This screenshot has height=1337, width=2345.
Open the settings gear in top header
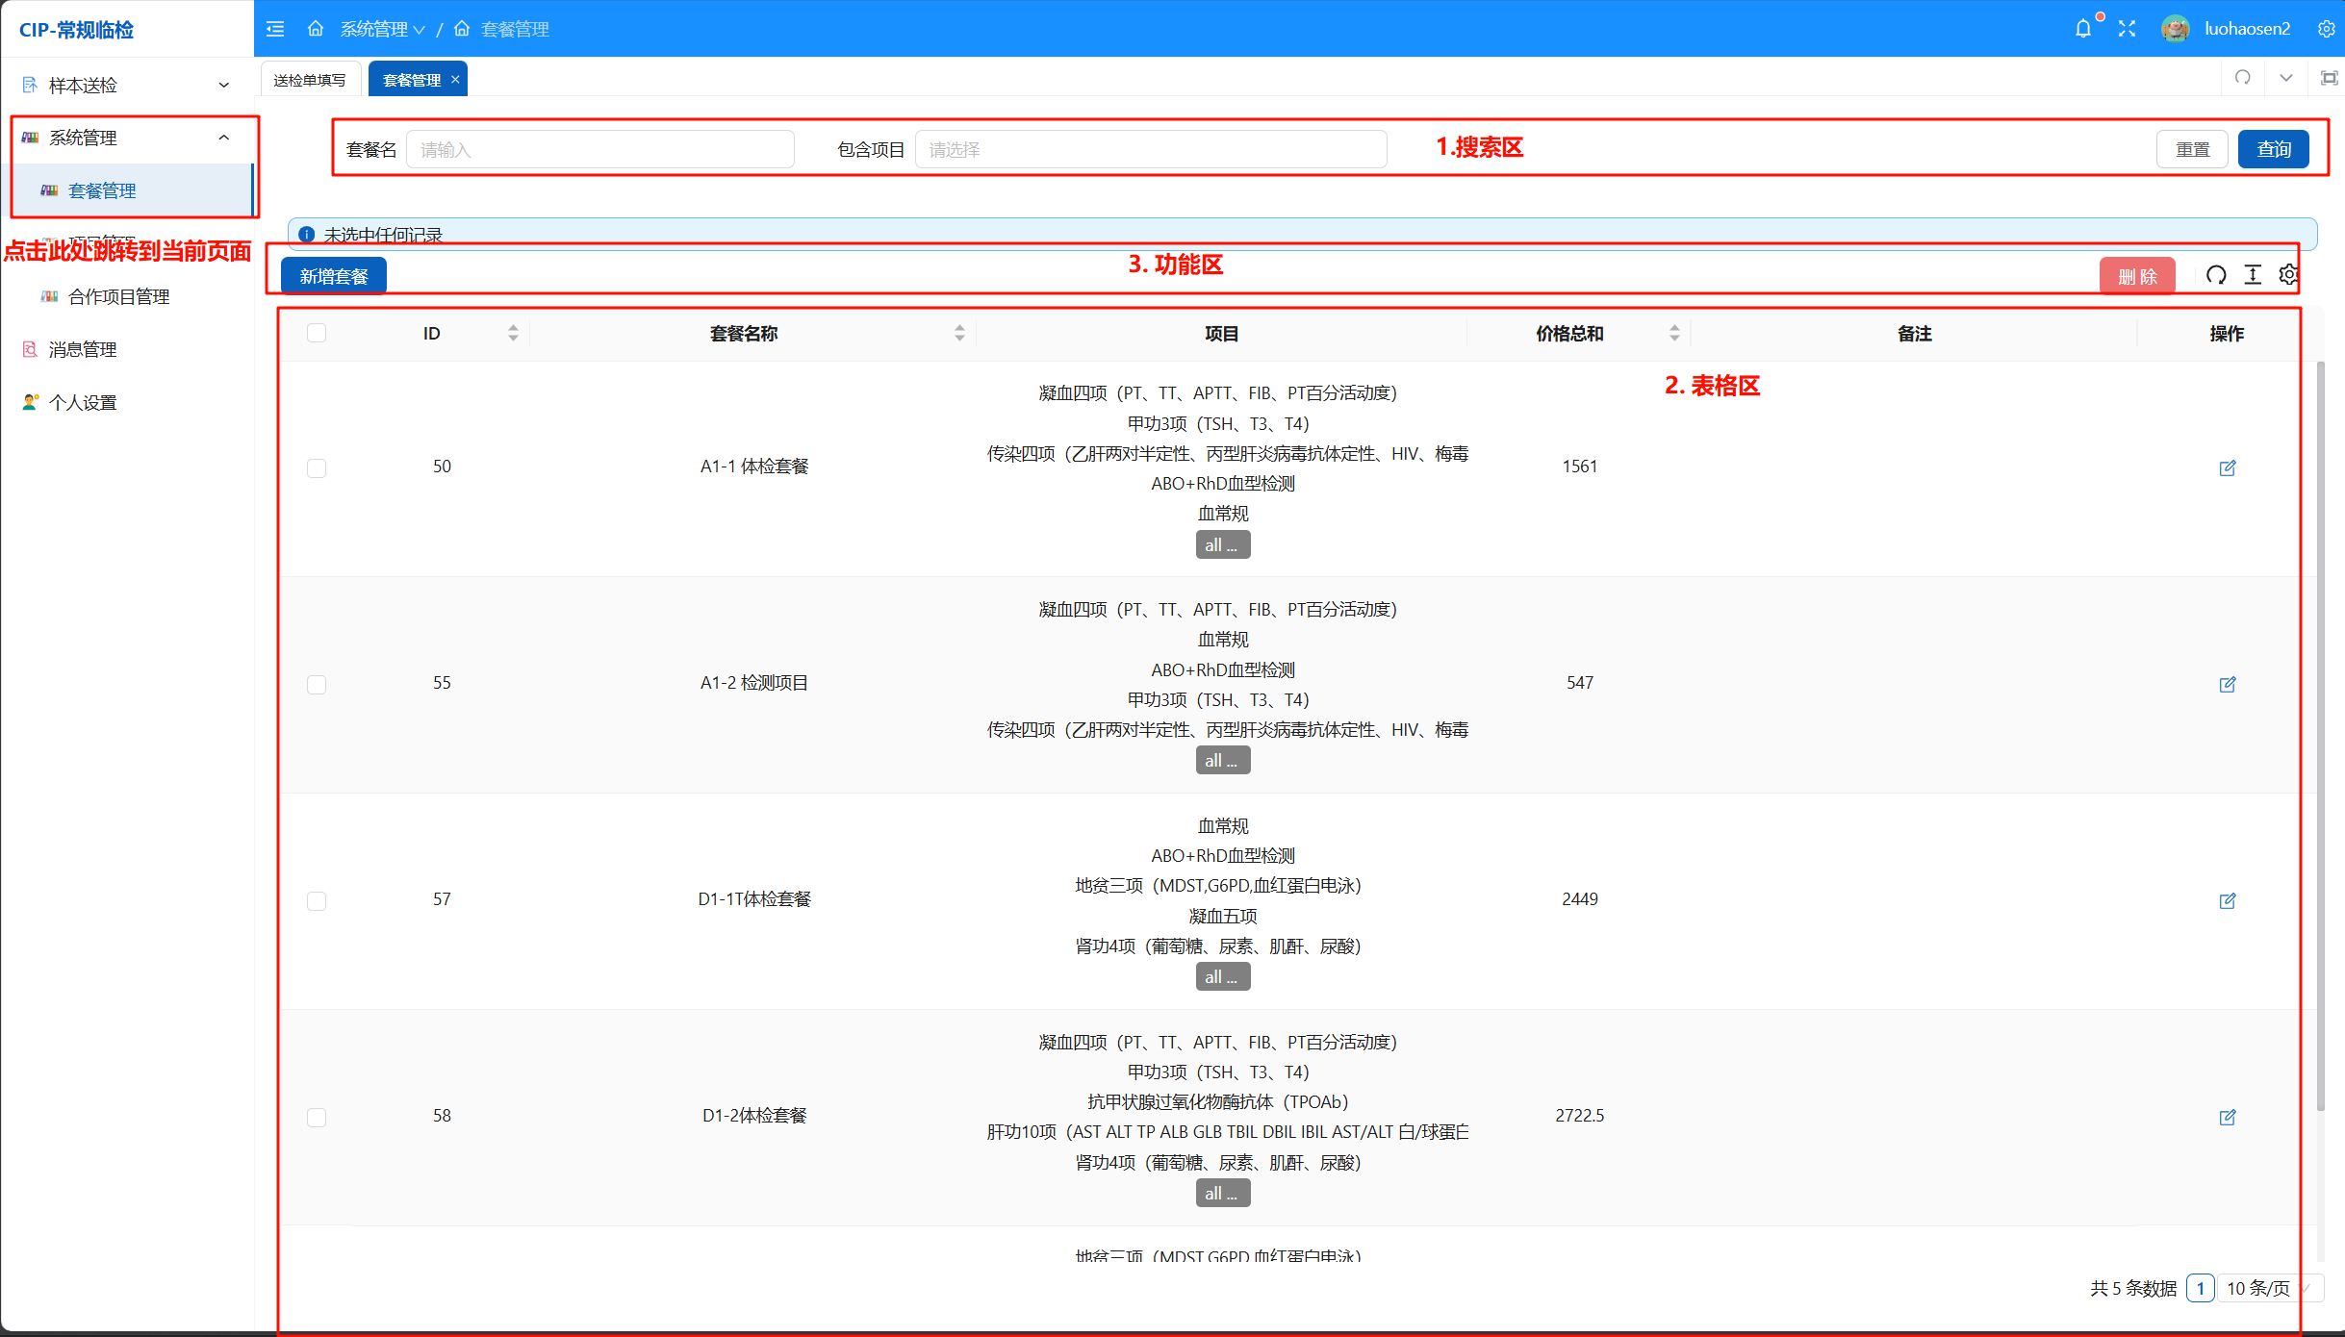[2326, 29]
